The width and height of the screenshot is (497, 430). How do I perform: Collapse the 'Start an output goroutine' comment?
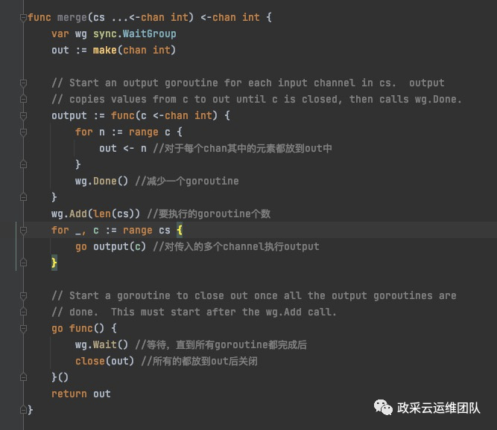pyautogui.click(x=23, y=83)
